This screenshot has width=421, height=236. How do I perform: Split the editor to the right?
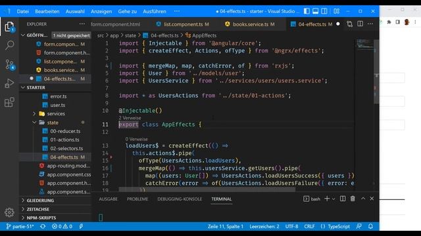[x=360, y=24]
